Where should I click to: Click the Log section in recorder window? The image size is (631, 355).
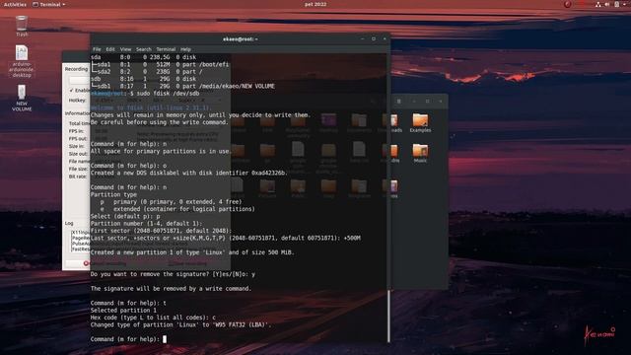69,223
